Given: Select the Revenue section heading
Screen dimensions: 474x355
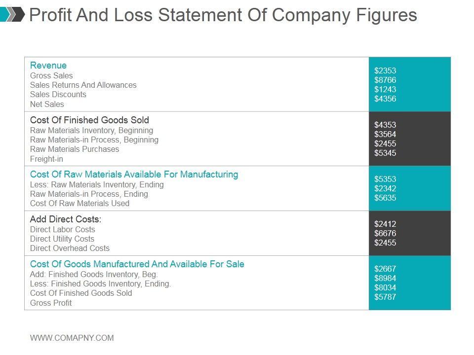Looking at the screenshot, I should (48, 65).
